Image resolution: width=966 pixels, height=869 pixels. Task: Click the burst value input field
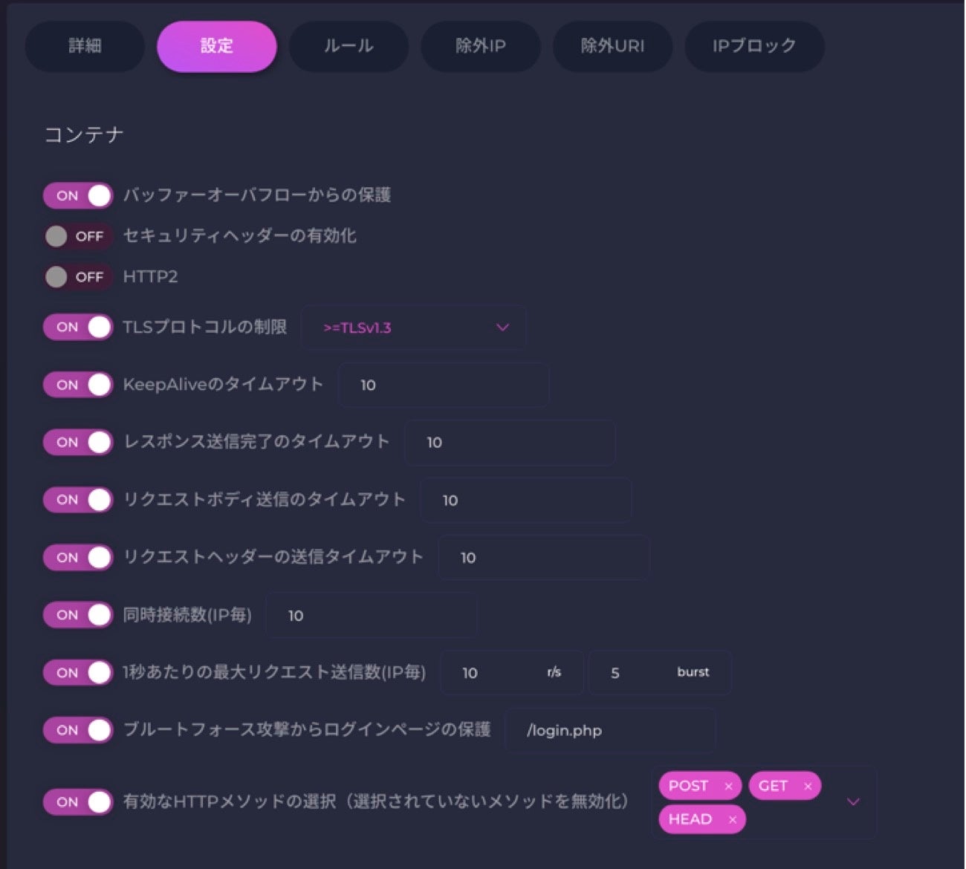(639, 673)
